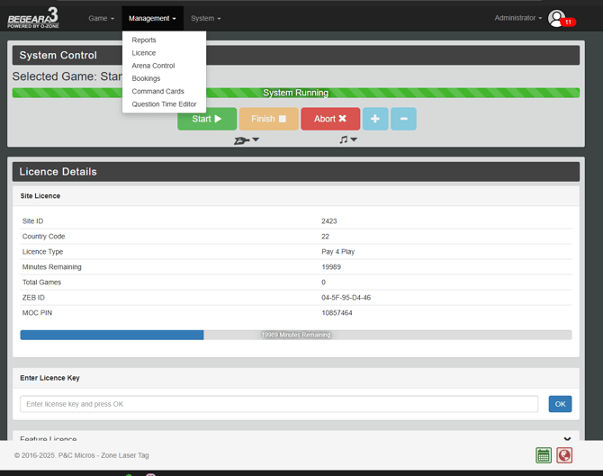The image size is (603, 476).
Task: Click the Finish button
Action: point(269,119)
